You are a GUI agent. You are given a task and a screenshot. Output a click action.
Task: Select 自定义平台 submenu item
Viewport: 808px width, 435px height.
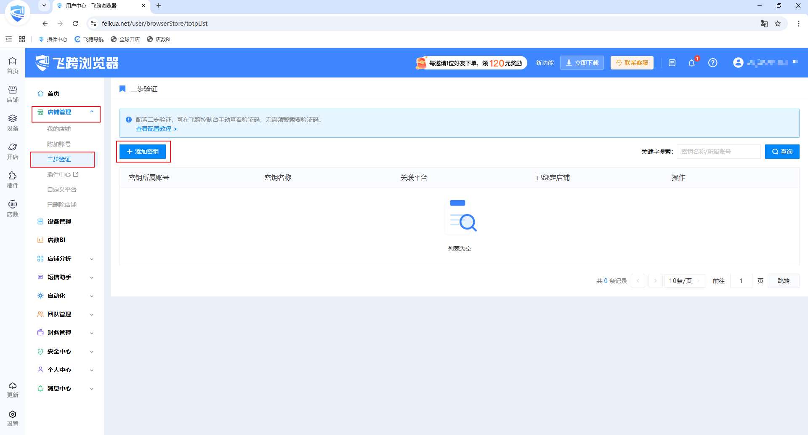62,189
